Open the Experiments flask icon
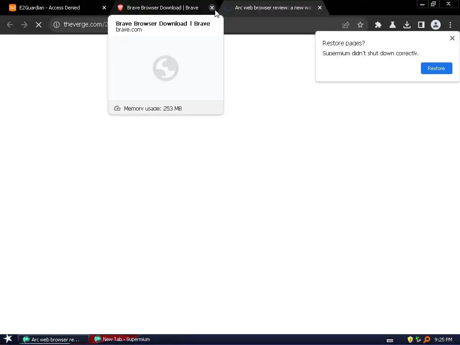The image size is (460, 345). (x=393, y=25)
